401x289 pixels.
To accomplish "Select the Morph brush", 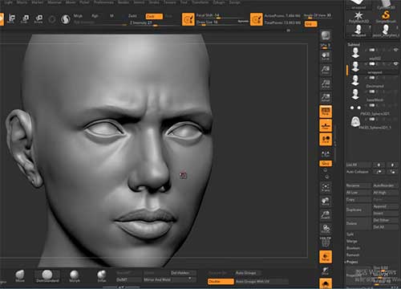I will 75,276.
